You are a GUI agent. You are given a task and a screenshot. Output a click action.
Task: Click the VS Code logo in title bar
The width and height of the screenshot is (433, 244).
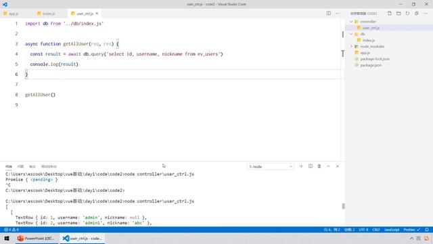tap(5, 4)
